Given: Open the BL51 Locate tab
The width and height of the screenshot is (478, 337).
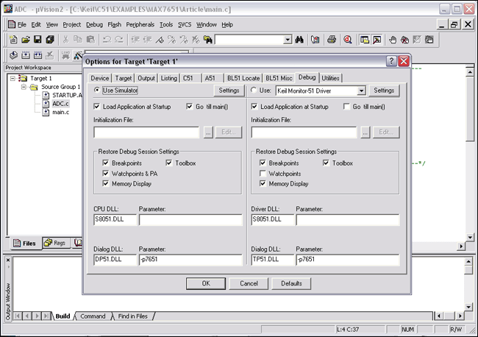Looking at the screenshot, I should [243, 79].
